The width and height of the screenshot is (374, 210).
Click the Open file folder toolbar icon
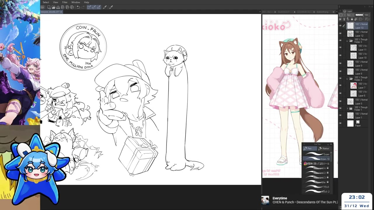53,7
